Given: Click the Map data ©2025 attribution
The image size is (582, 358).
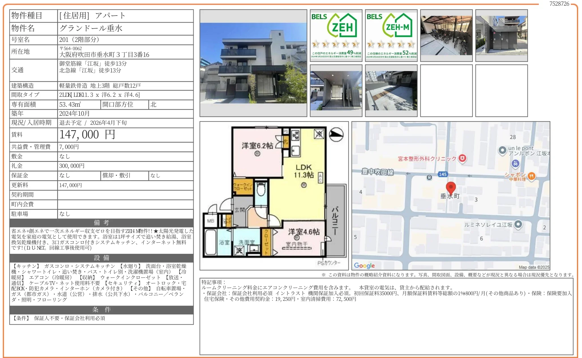Looking at the screenshot, I should click(x=534, y=267).
